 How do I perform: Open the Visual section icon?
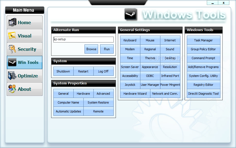[x=12, y=36]
